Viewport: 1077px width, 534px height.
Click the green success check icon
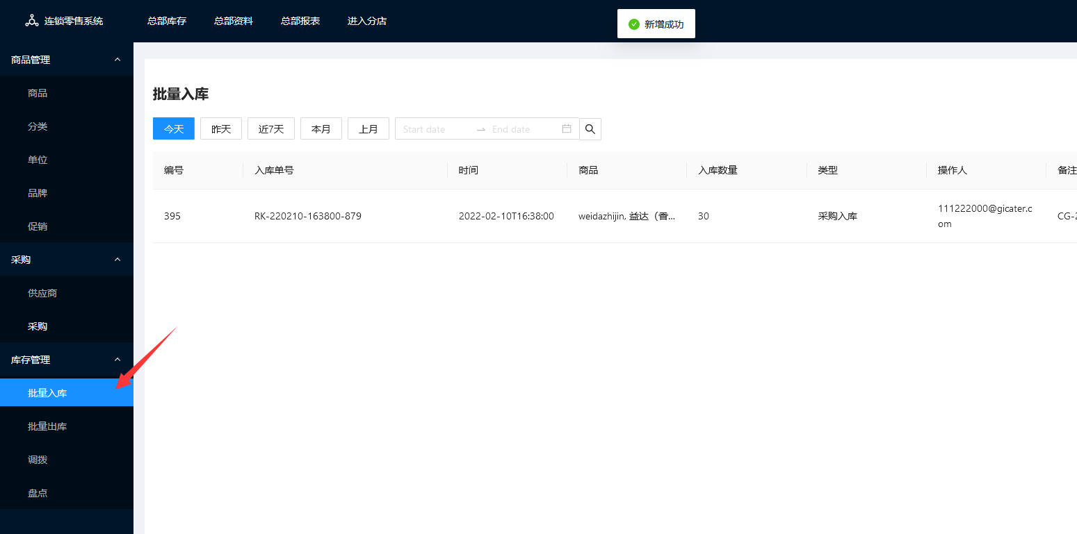click(633, 24)
